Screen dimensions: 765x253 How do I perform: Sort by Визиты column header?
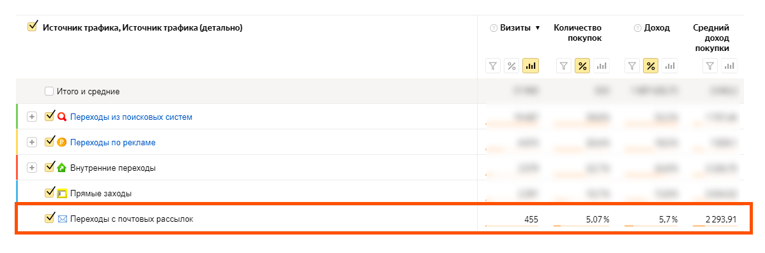point(515,28)
